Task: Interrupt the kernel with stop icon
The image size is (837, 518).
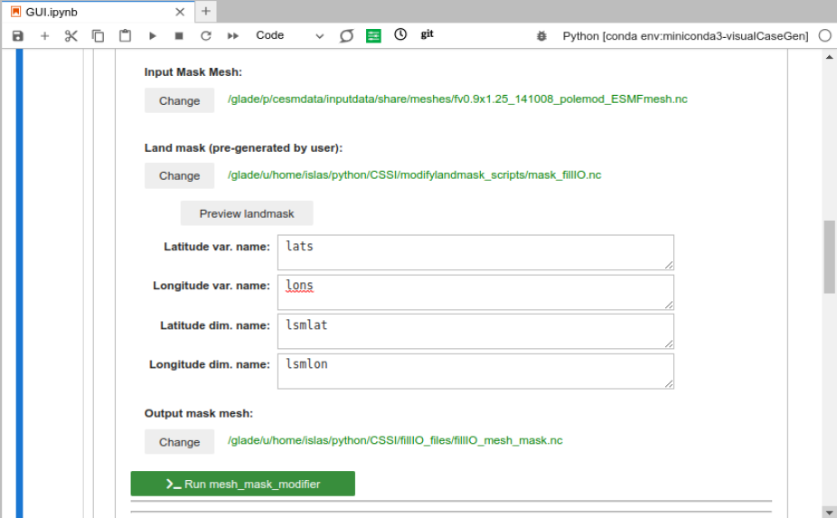Action: coord(179,36)
